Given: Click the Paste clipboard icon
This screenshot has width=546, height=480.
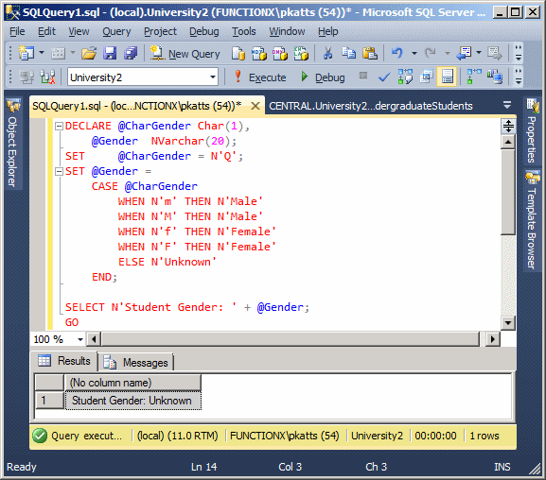Looking at the screenshot, I should pos(369,53).
